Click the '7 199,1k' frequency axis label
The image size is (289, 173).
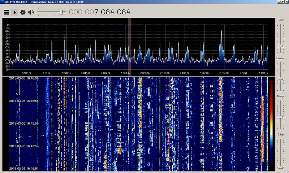(263, 73)
